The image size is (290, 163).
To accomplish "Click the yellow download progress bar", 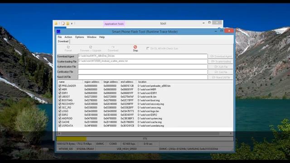I will 72,139.
